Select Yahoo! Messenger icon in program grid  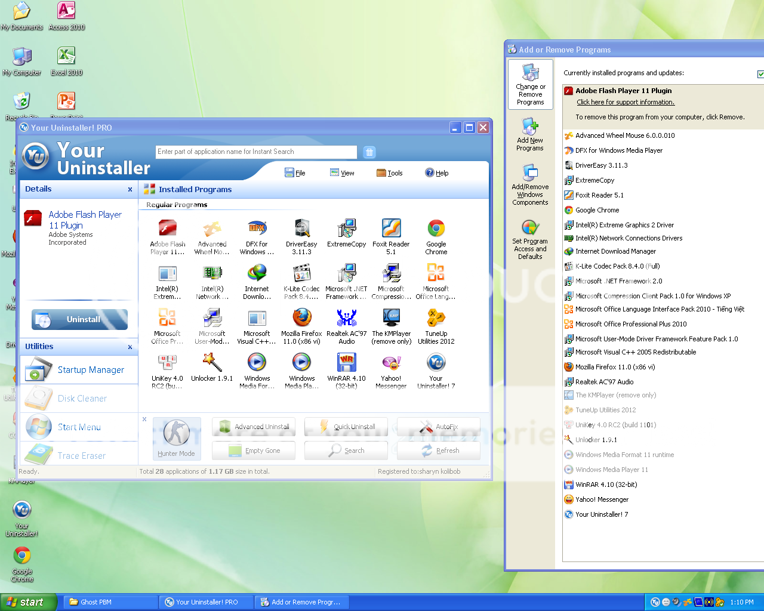(391, 363)
